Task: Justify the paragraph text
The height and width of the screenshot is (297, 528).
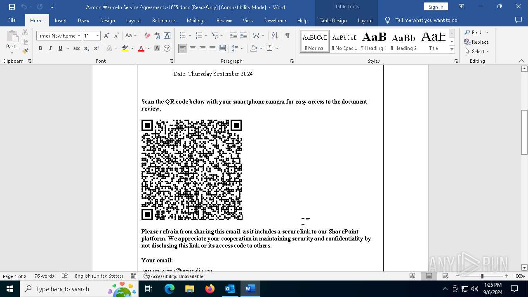Action: tap(212, 48)
